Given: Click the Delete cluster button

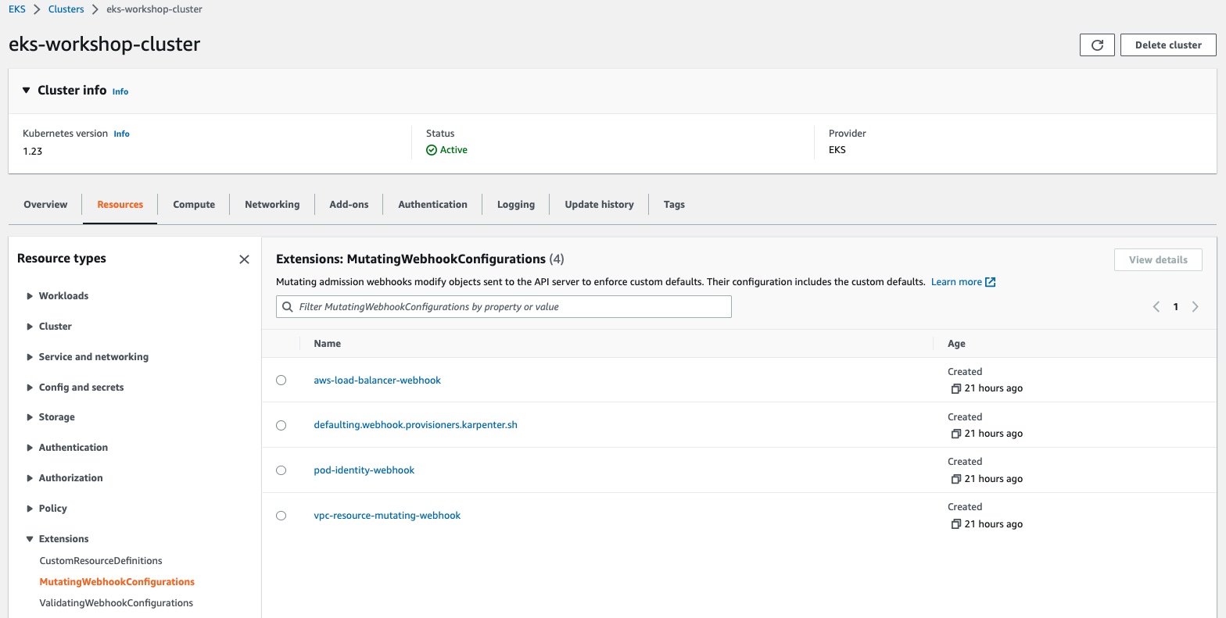Looking at the screenshot, I should click(x=1167, y=45).
